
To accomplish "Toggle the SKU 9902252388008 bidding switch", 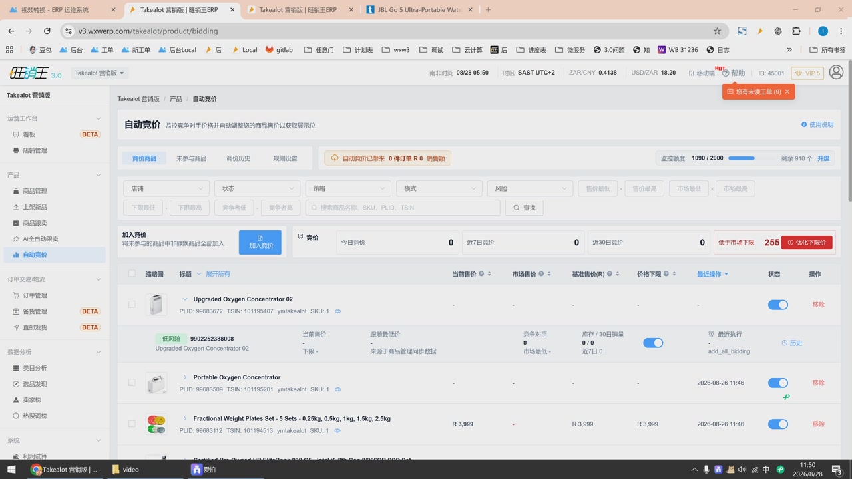I will [653, 343].
